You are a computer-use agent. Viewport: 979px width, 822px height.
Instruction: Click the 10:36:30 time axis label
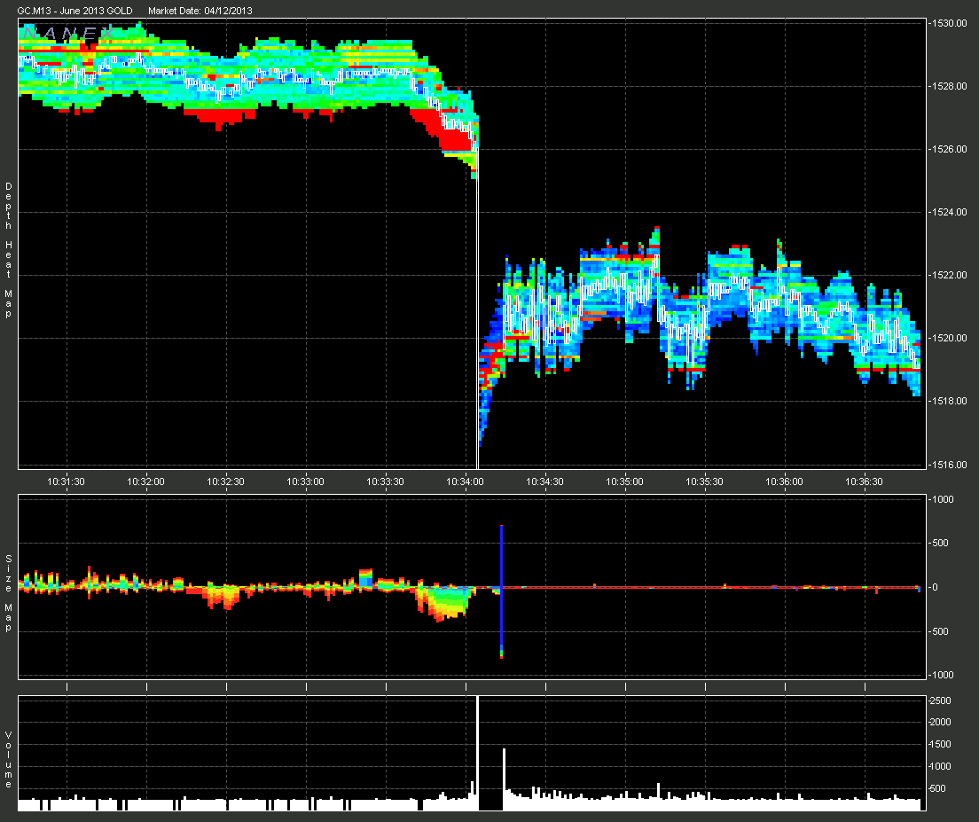tap(865, 481)
